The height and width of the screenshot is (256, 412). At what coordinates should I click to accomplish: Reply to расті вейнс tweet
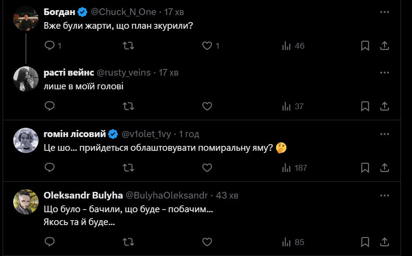click(x=50, y=106)
